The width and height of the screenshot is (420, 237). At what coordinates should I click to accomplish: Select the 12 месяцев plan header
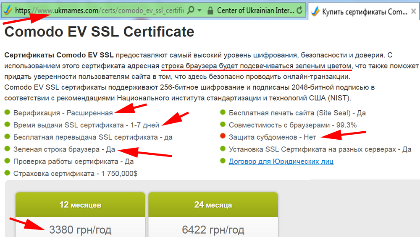[80, 205]
